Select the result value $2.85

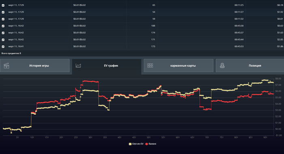(280, 40)
